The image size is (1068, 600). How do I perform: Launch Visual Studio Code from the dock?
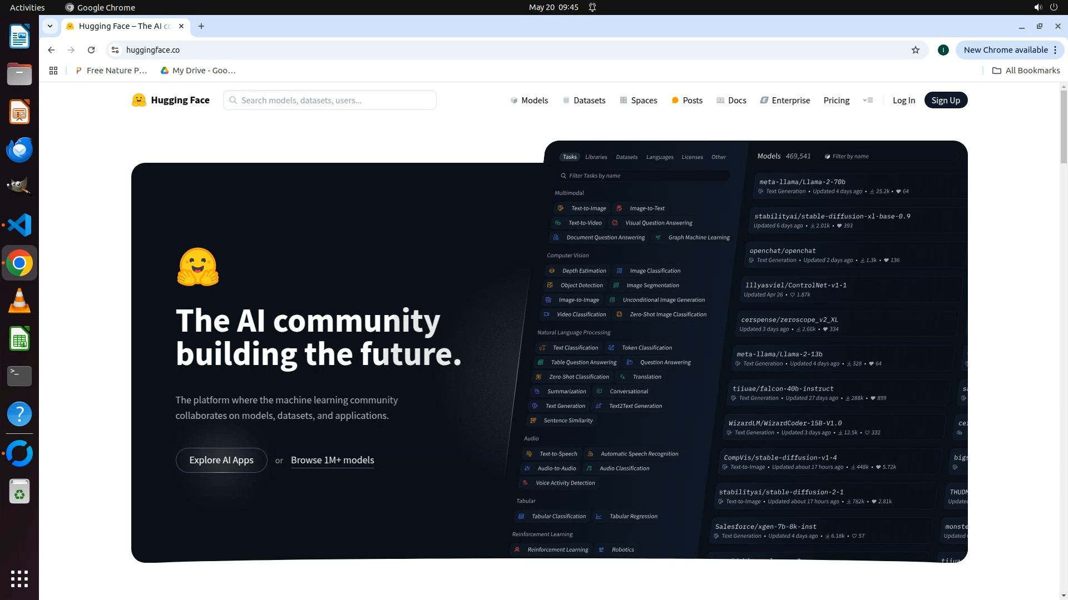tap(19, 225)
